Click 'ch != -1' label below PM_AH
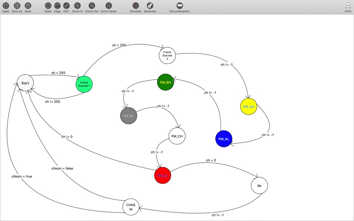The height and width of the screenshot is (221, 354). (268, 135)
